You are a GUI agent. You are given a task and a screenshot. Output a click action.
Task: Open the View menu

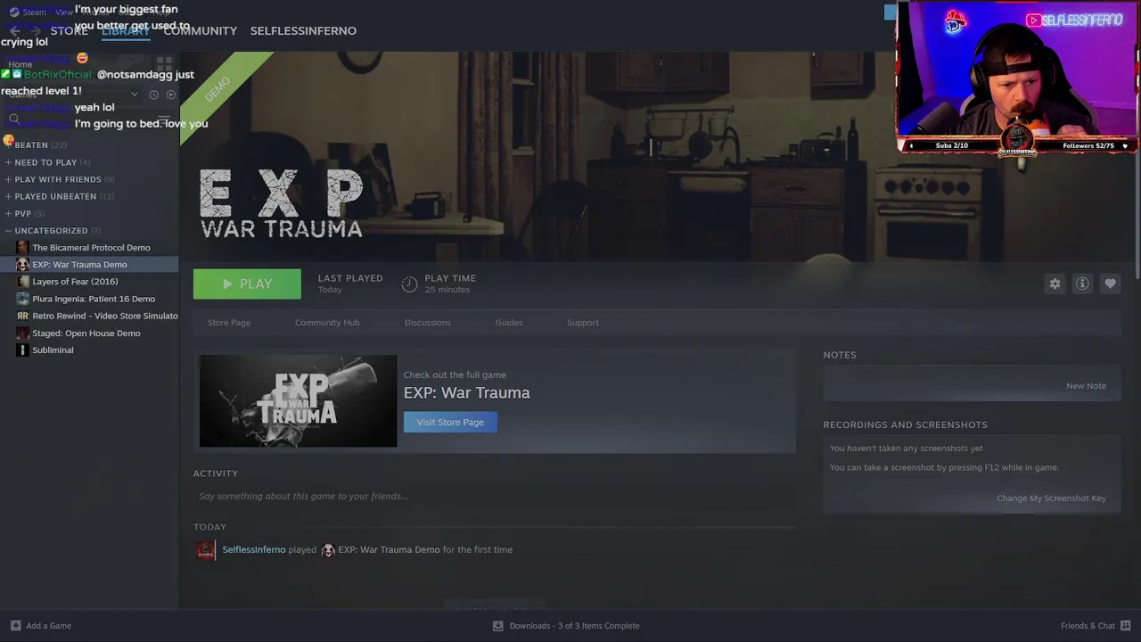point(64,12)
